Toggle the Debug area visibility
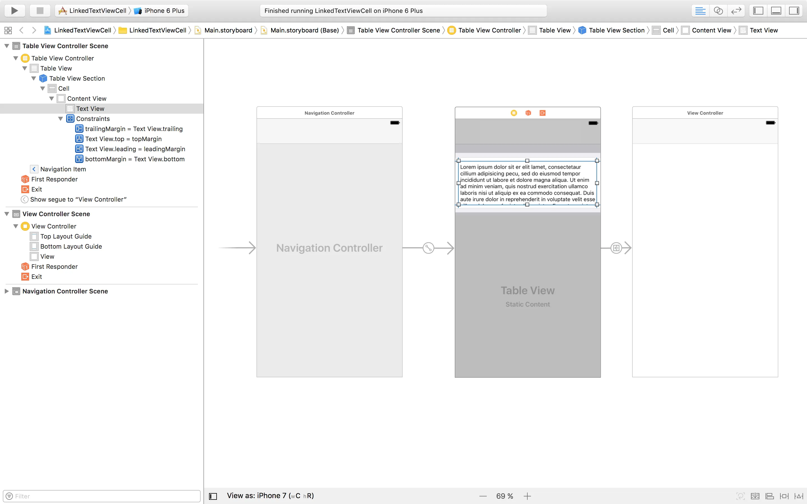This screenshot has height=504, width=807. [776, 11]
